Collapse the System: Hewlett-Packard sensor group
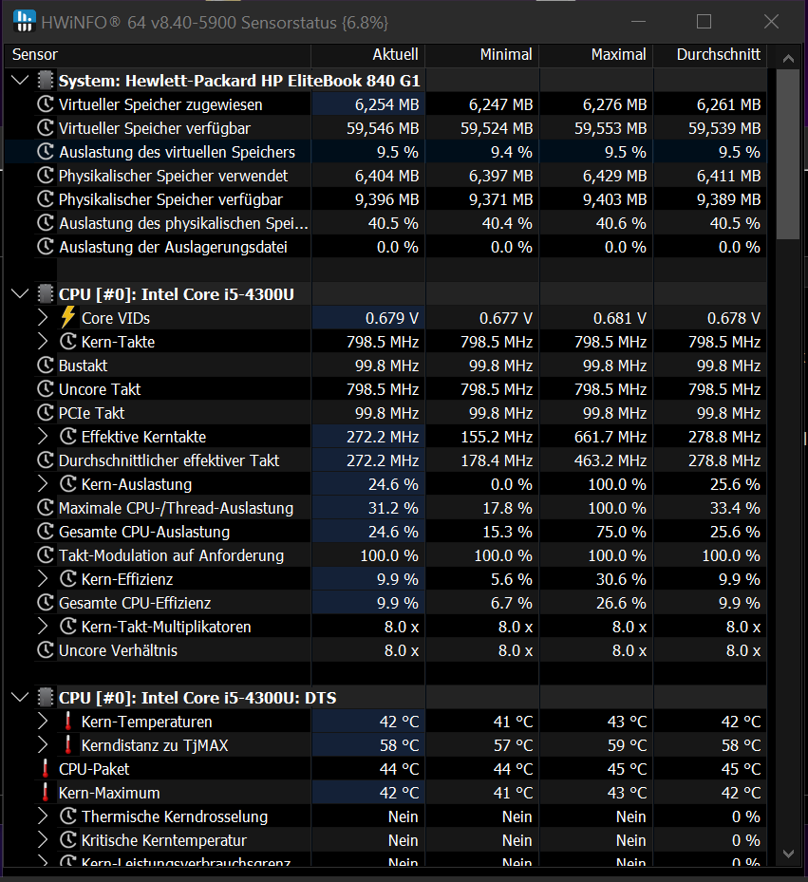This screenshot has width=808, height=882. (x=20, y=81)
